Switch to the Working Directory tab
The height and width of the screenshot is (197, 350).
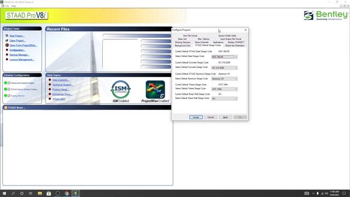coord(183,42)
